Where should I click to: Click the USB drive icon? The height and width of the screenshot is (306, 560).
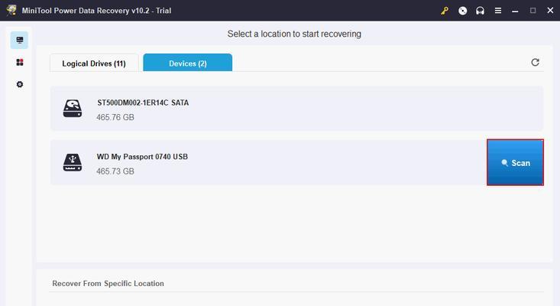(73, 163)
